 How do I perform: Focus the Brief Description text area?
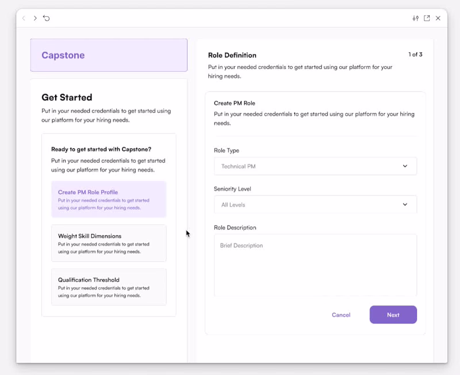pyautogui.click(x=315, y=265)
